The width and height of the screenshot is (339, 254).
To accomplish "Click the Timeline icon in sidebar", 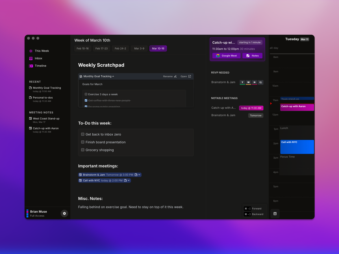I will [x=31, y=66].
